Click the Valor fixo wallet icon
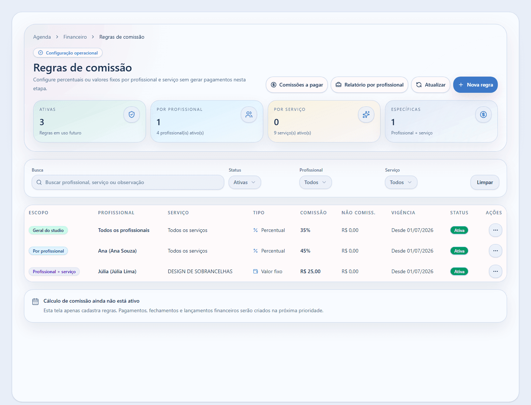The height and width of the screenshot is (405, 531). pos(256,271)
